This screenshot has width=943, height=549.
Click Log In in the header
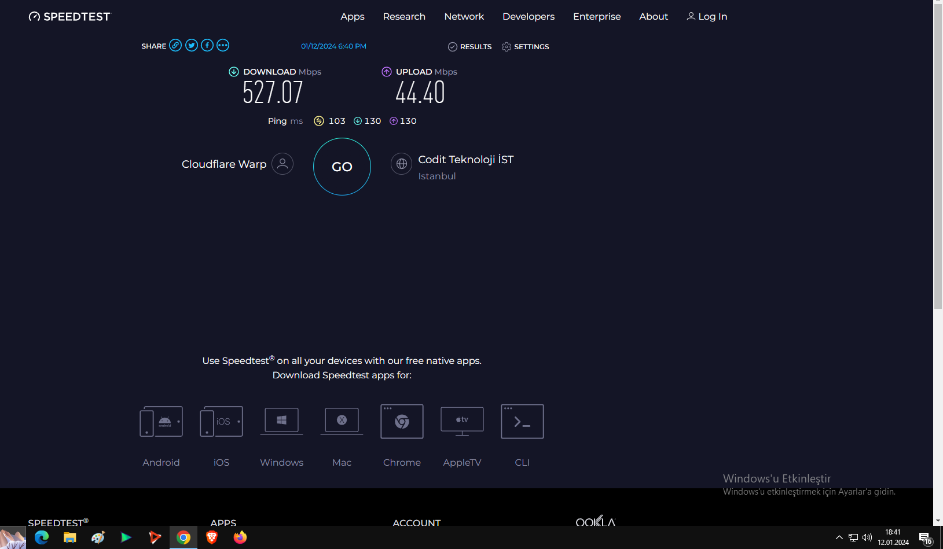coord(707,17)
